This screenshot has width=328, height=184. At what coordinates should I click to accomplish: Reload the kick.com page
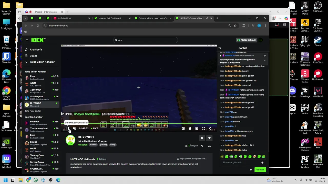[38, 26]
